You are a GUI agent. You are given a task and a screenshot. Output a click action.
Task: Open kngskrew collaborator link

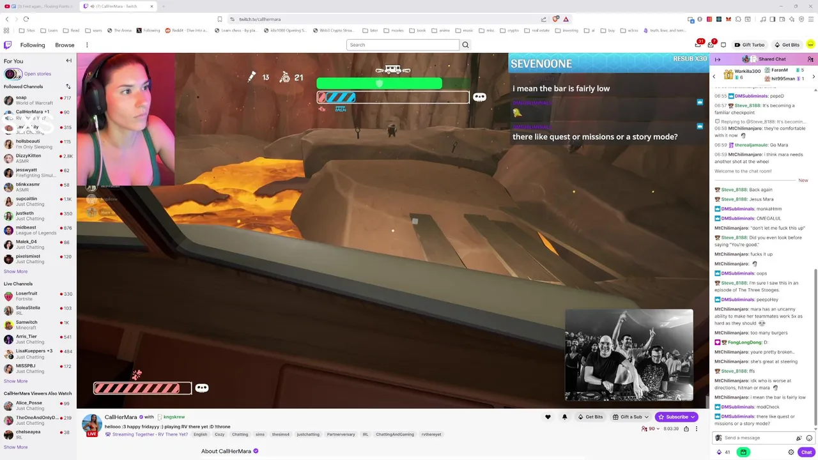[171, 417]
